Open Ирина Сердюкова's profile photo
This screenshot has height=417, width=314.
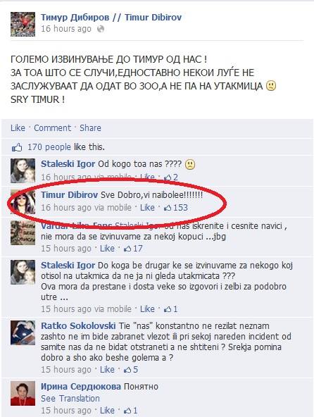[23, 393]
